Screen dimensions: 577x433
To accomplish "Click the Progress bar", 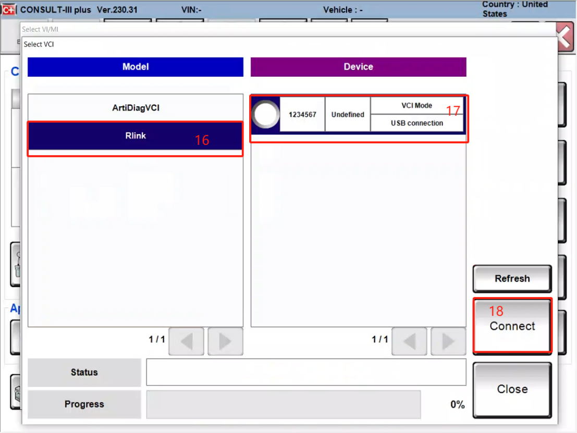I will [283, 404].
